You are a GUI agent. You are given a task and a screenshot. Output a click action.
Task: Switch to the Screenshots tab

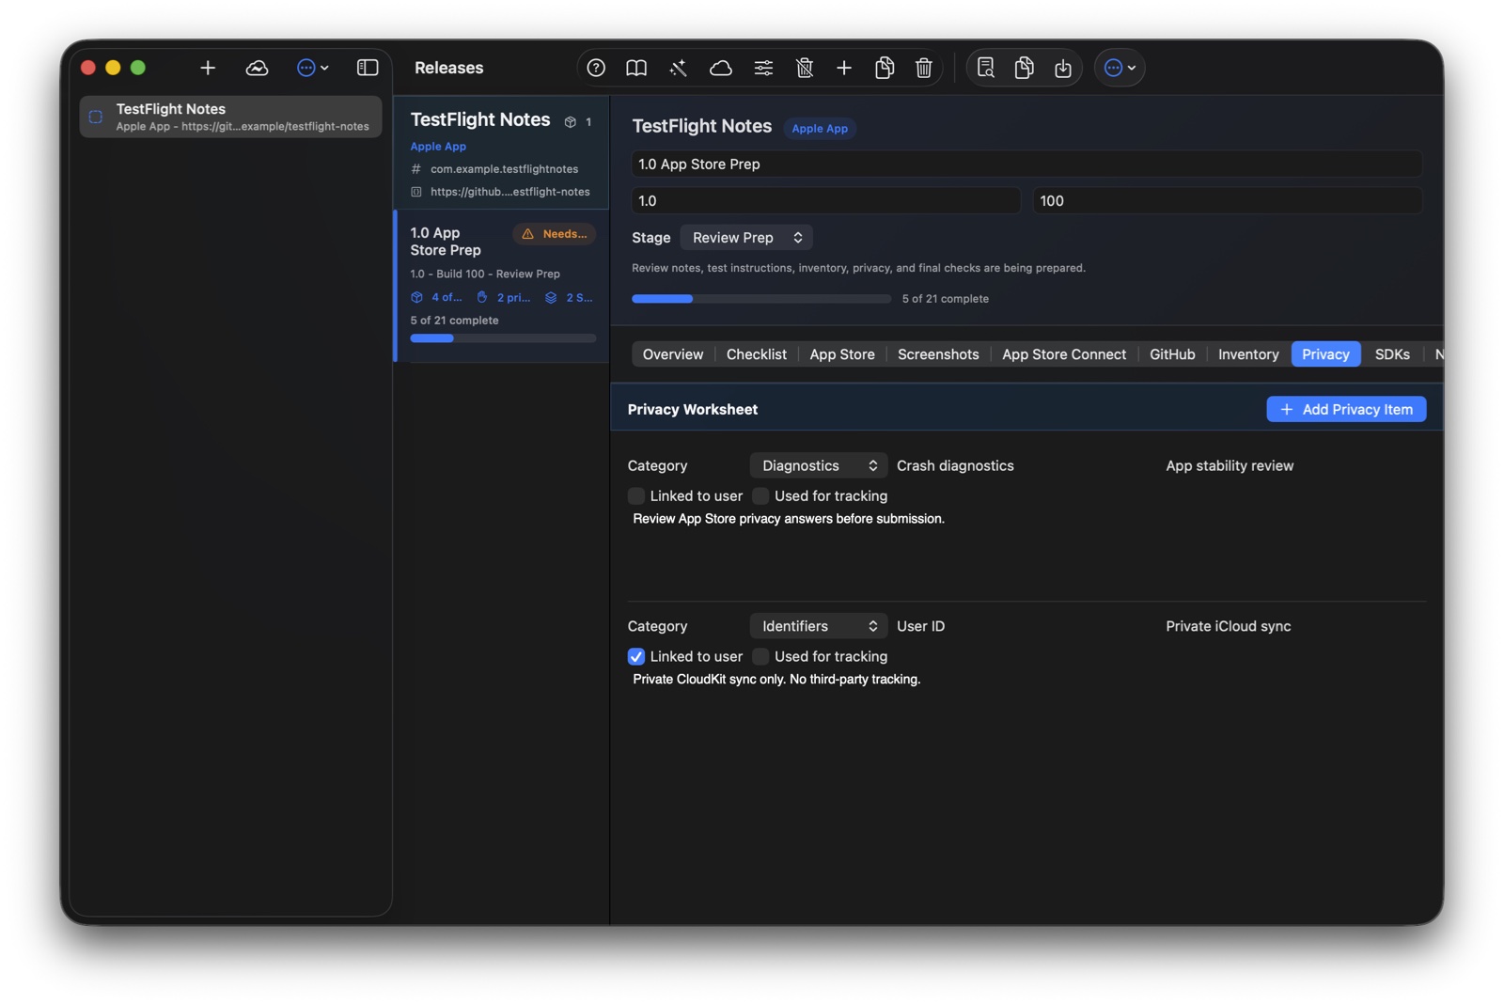pos(938,354)
